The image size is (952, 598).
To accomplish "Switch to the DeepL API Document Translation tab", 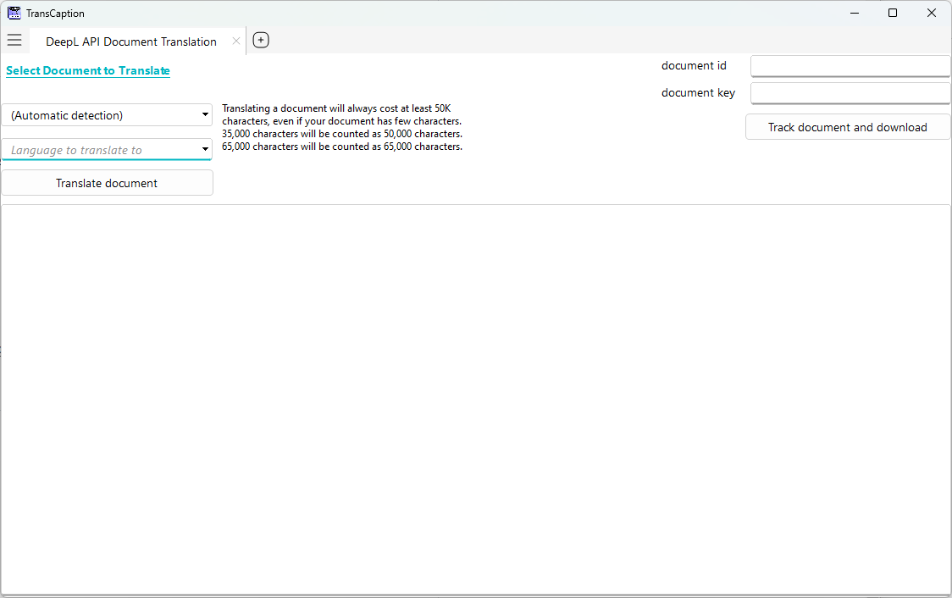I will (131, 41).
